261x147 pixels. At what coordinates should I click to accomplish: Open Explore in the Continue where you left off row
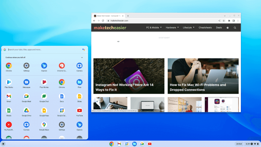44,66
